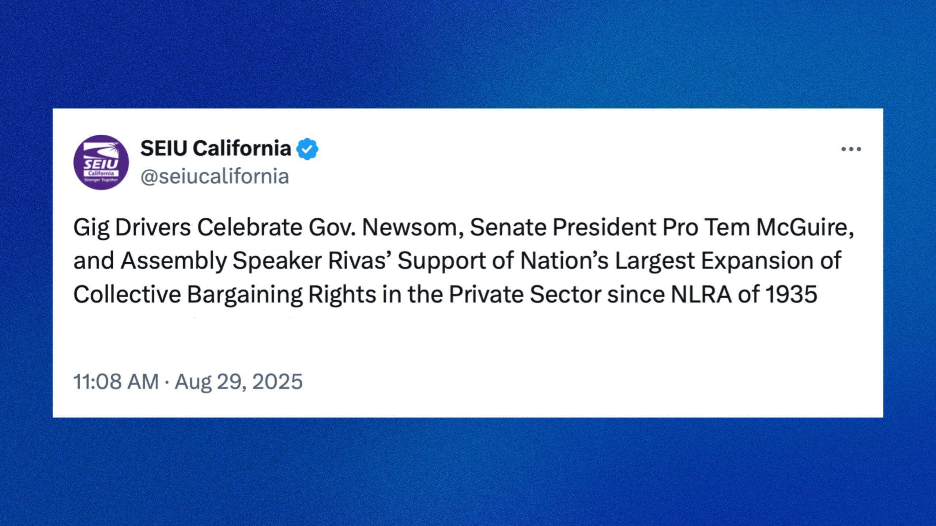Screen dimensions: 936x526
Task: Click the words "Gig Drivers" in tweet
Action: [132, 228]
